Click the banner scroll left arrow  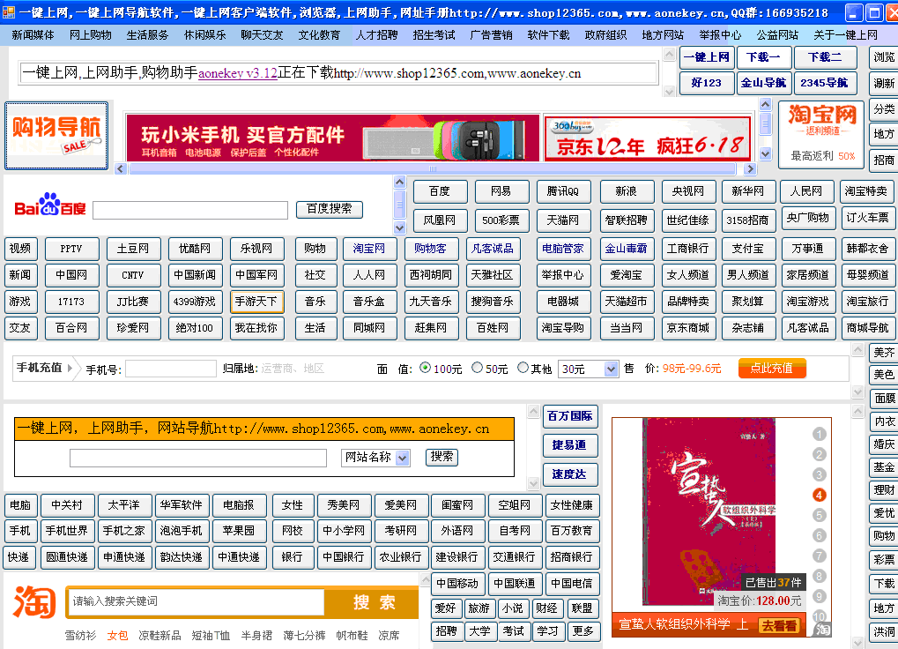132,169
